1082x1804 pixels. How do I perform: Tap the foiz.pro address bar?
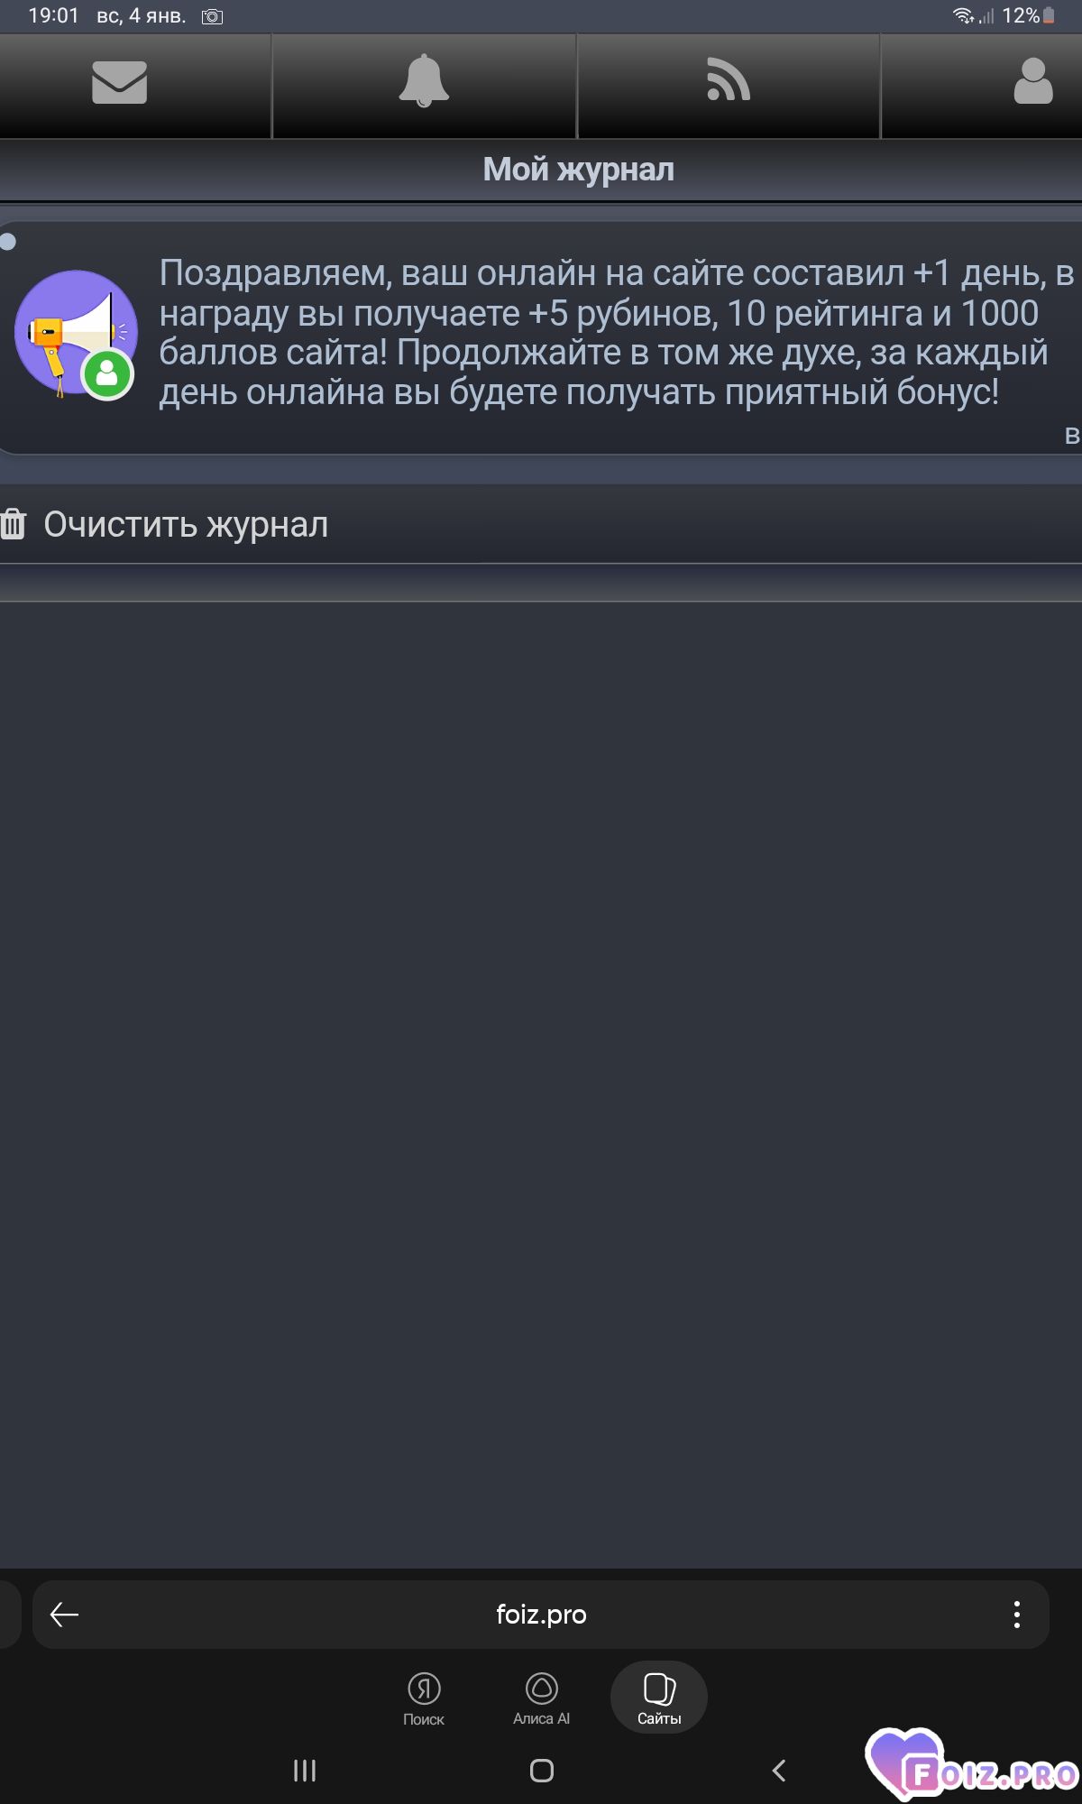point(541,1615)
